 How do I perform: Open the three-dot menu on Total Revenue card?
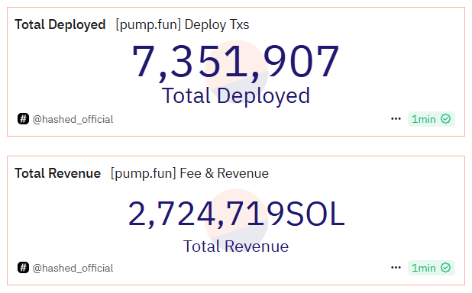pos(396,267)
